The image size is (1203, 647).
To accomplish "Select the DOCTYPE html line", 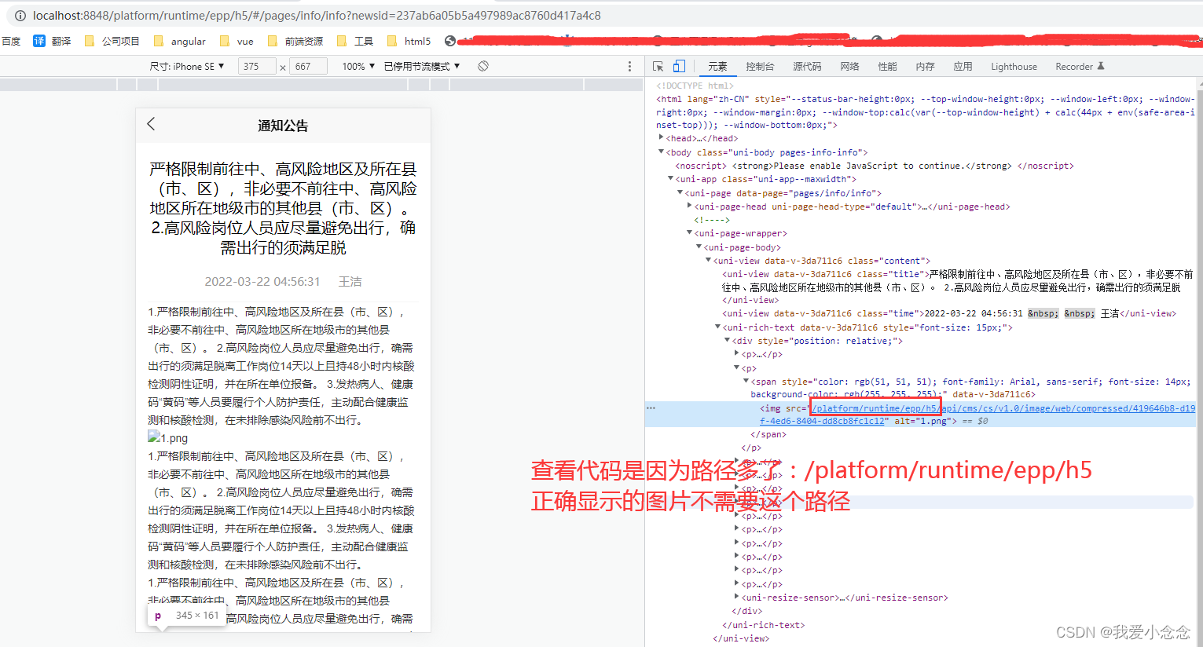I will coord(695,86).
